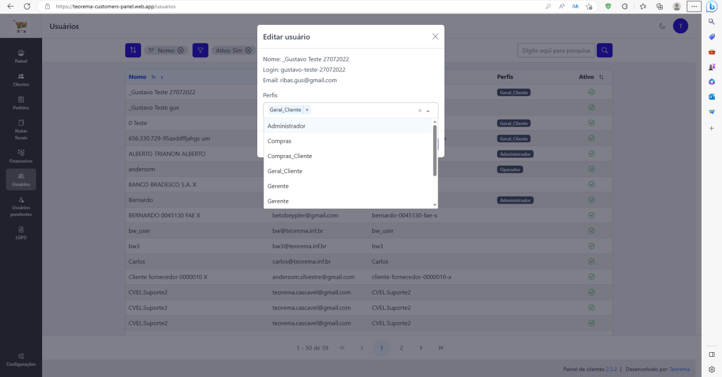Click the Perfis column header
The image size is (722, 377).
[505, 77]
